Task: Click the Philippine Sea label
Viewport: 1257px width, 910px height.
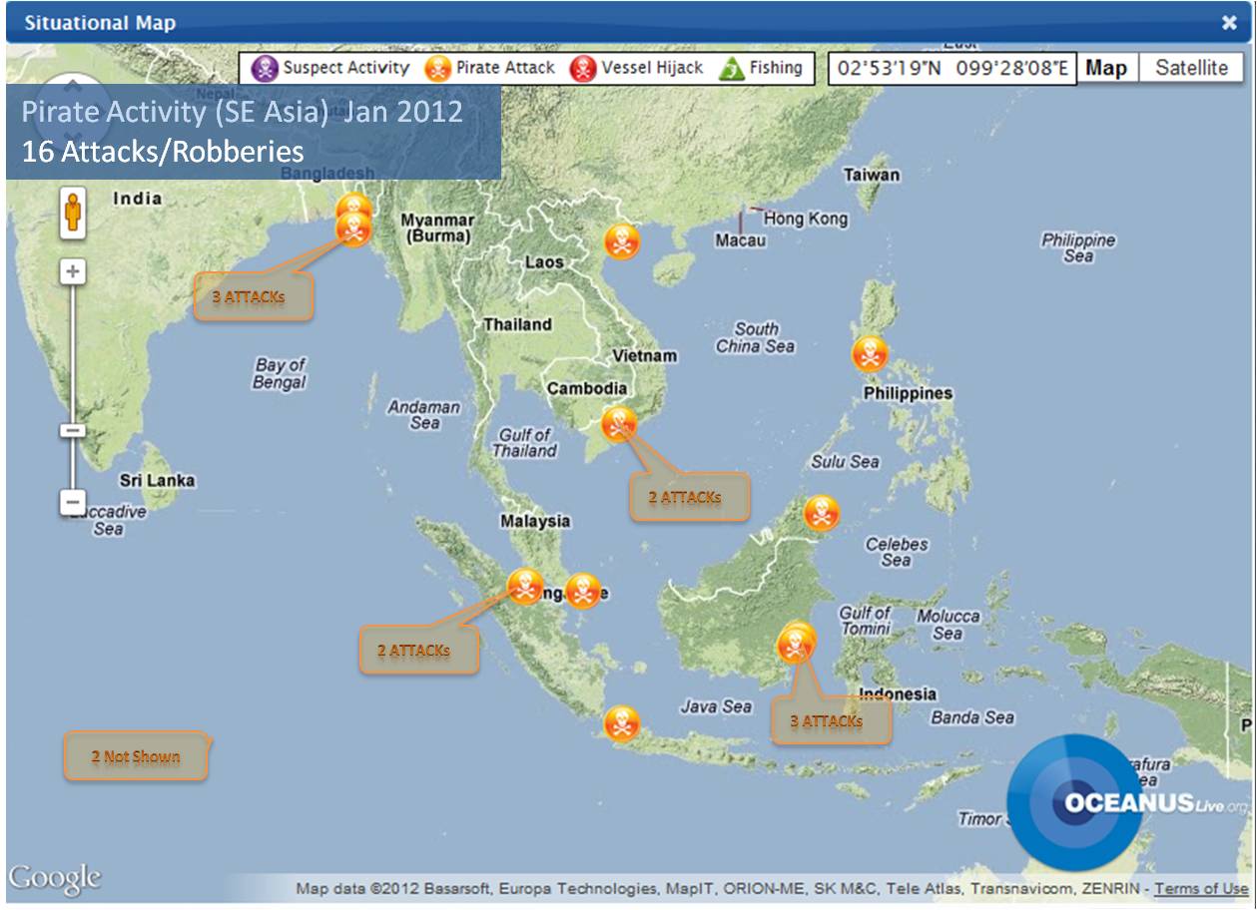Action: pyautogui.click(x=1078, y=247)
